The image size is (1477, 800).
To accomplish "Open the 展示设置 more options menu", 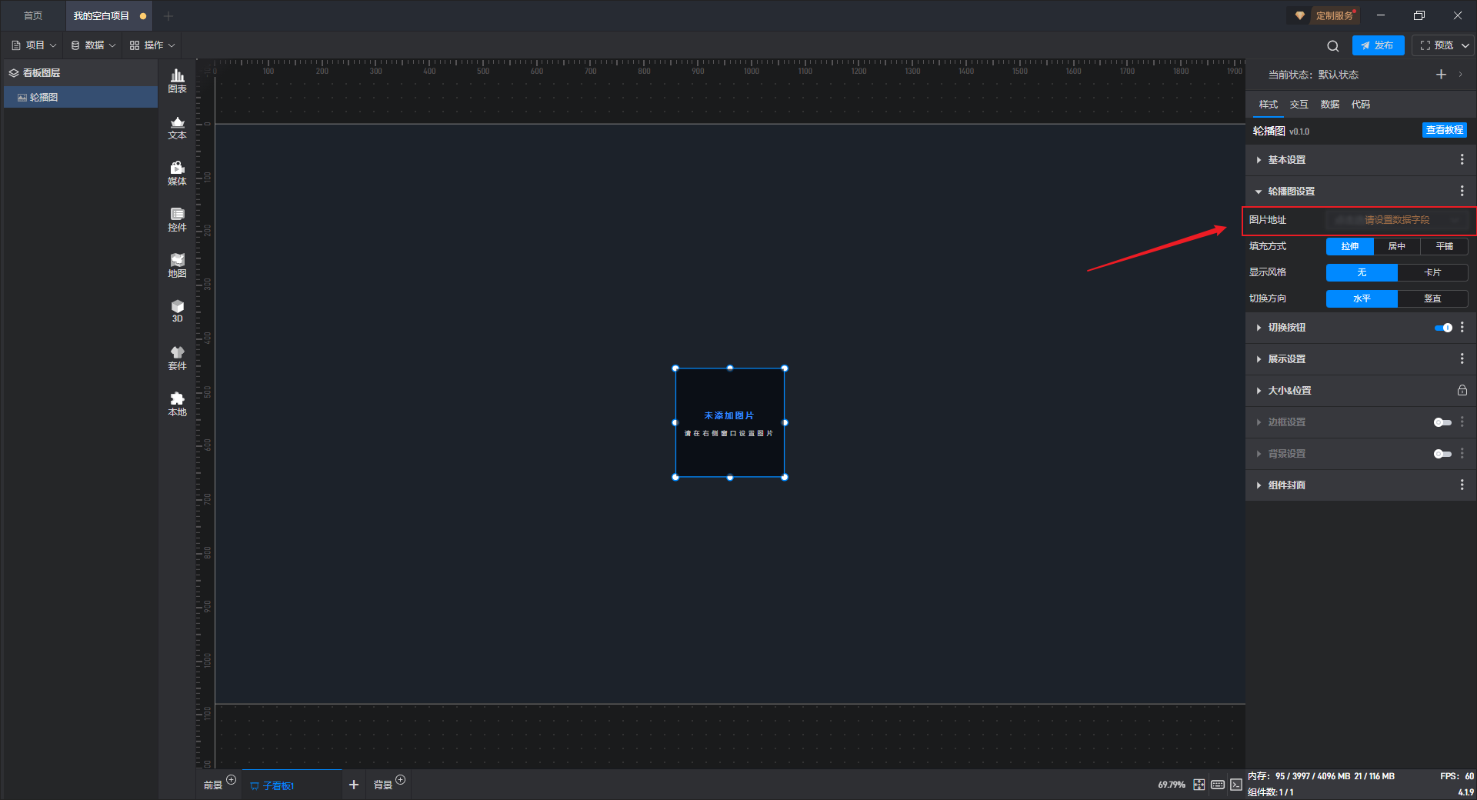I will click(1462, 358).
